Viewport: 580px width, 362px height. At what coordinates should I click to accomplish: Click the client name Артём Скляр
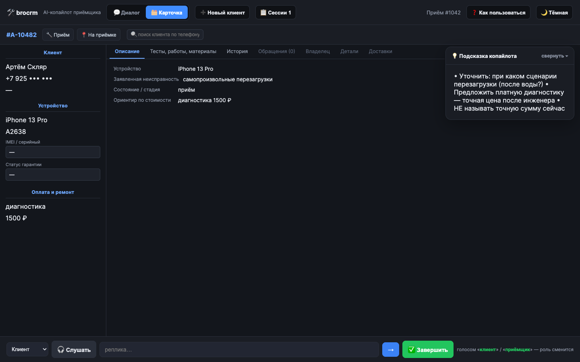click(x=26, y=67)
